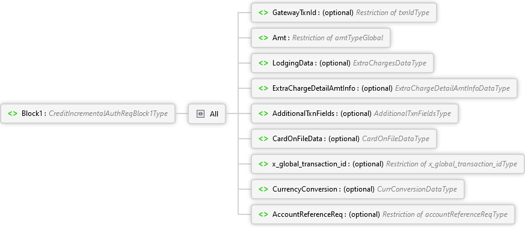This screenshot has height=227, width=525.
Task: Click the green icon beside ExtraChargeDetailAmtInfo
Action: [x=263, y=88]
